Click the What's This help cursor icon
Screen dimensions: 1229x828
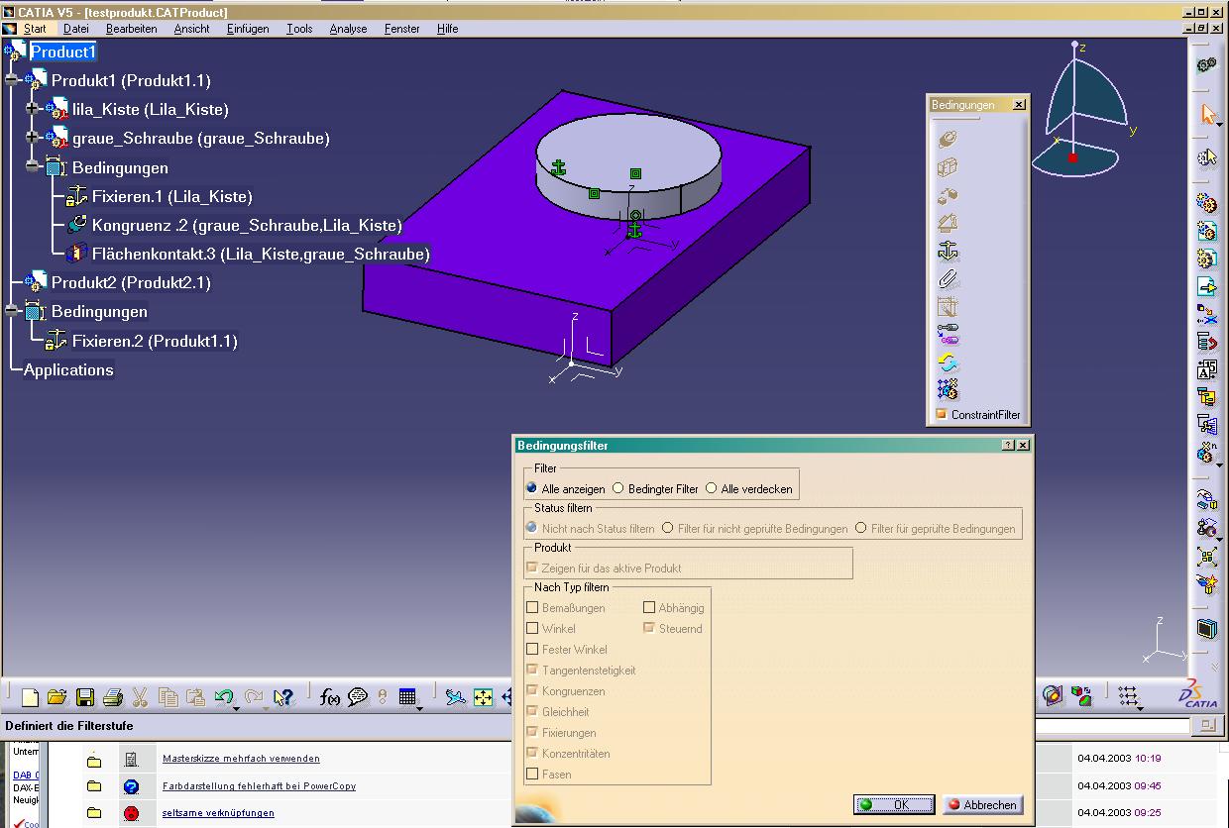coord(282,697)
